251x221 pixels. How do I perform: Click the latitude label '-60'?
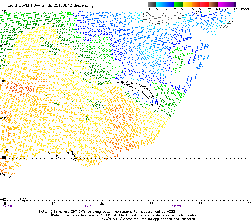pyautogui.click(x=3, y=199)
